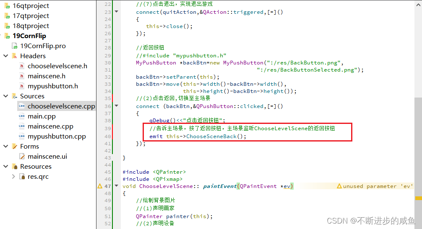Open main.cpp source file
This screenshot has width=422, height=229.
pyautogui.click(x=42, y=116)
